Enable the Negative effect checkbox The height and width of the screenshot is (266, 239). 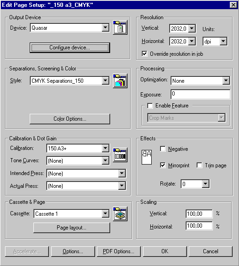(x=163, y=149)
